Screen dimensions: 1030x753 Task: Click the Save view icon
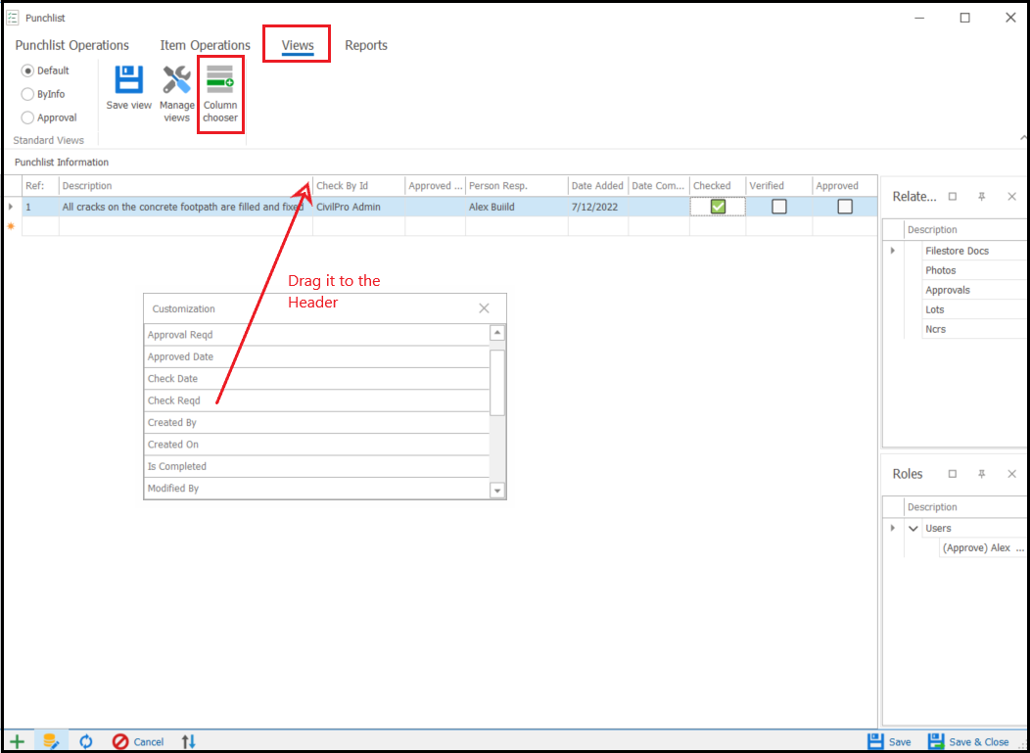128,80
